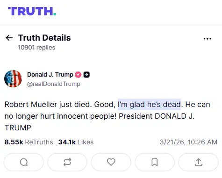Click the 10901 replies count
Image resolution: width=222 pixels, height=178 pixels.
coord(36,48)
